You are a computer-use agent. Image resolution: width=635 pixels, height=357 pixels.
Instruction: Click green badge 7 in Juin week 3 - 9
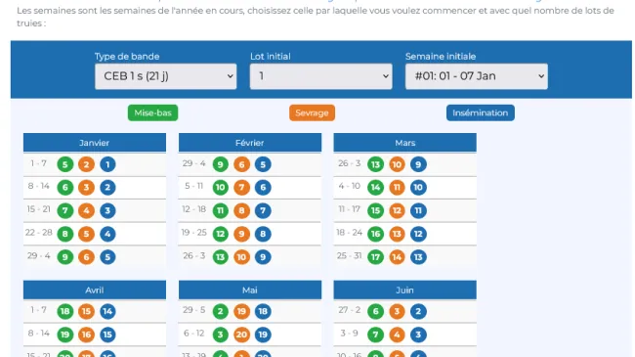(x=375, y=335)
